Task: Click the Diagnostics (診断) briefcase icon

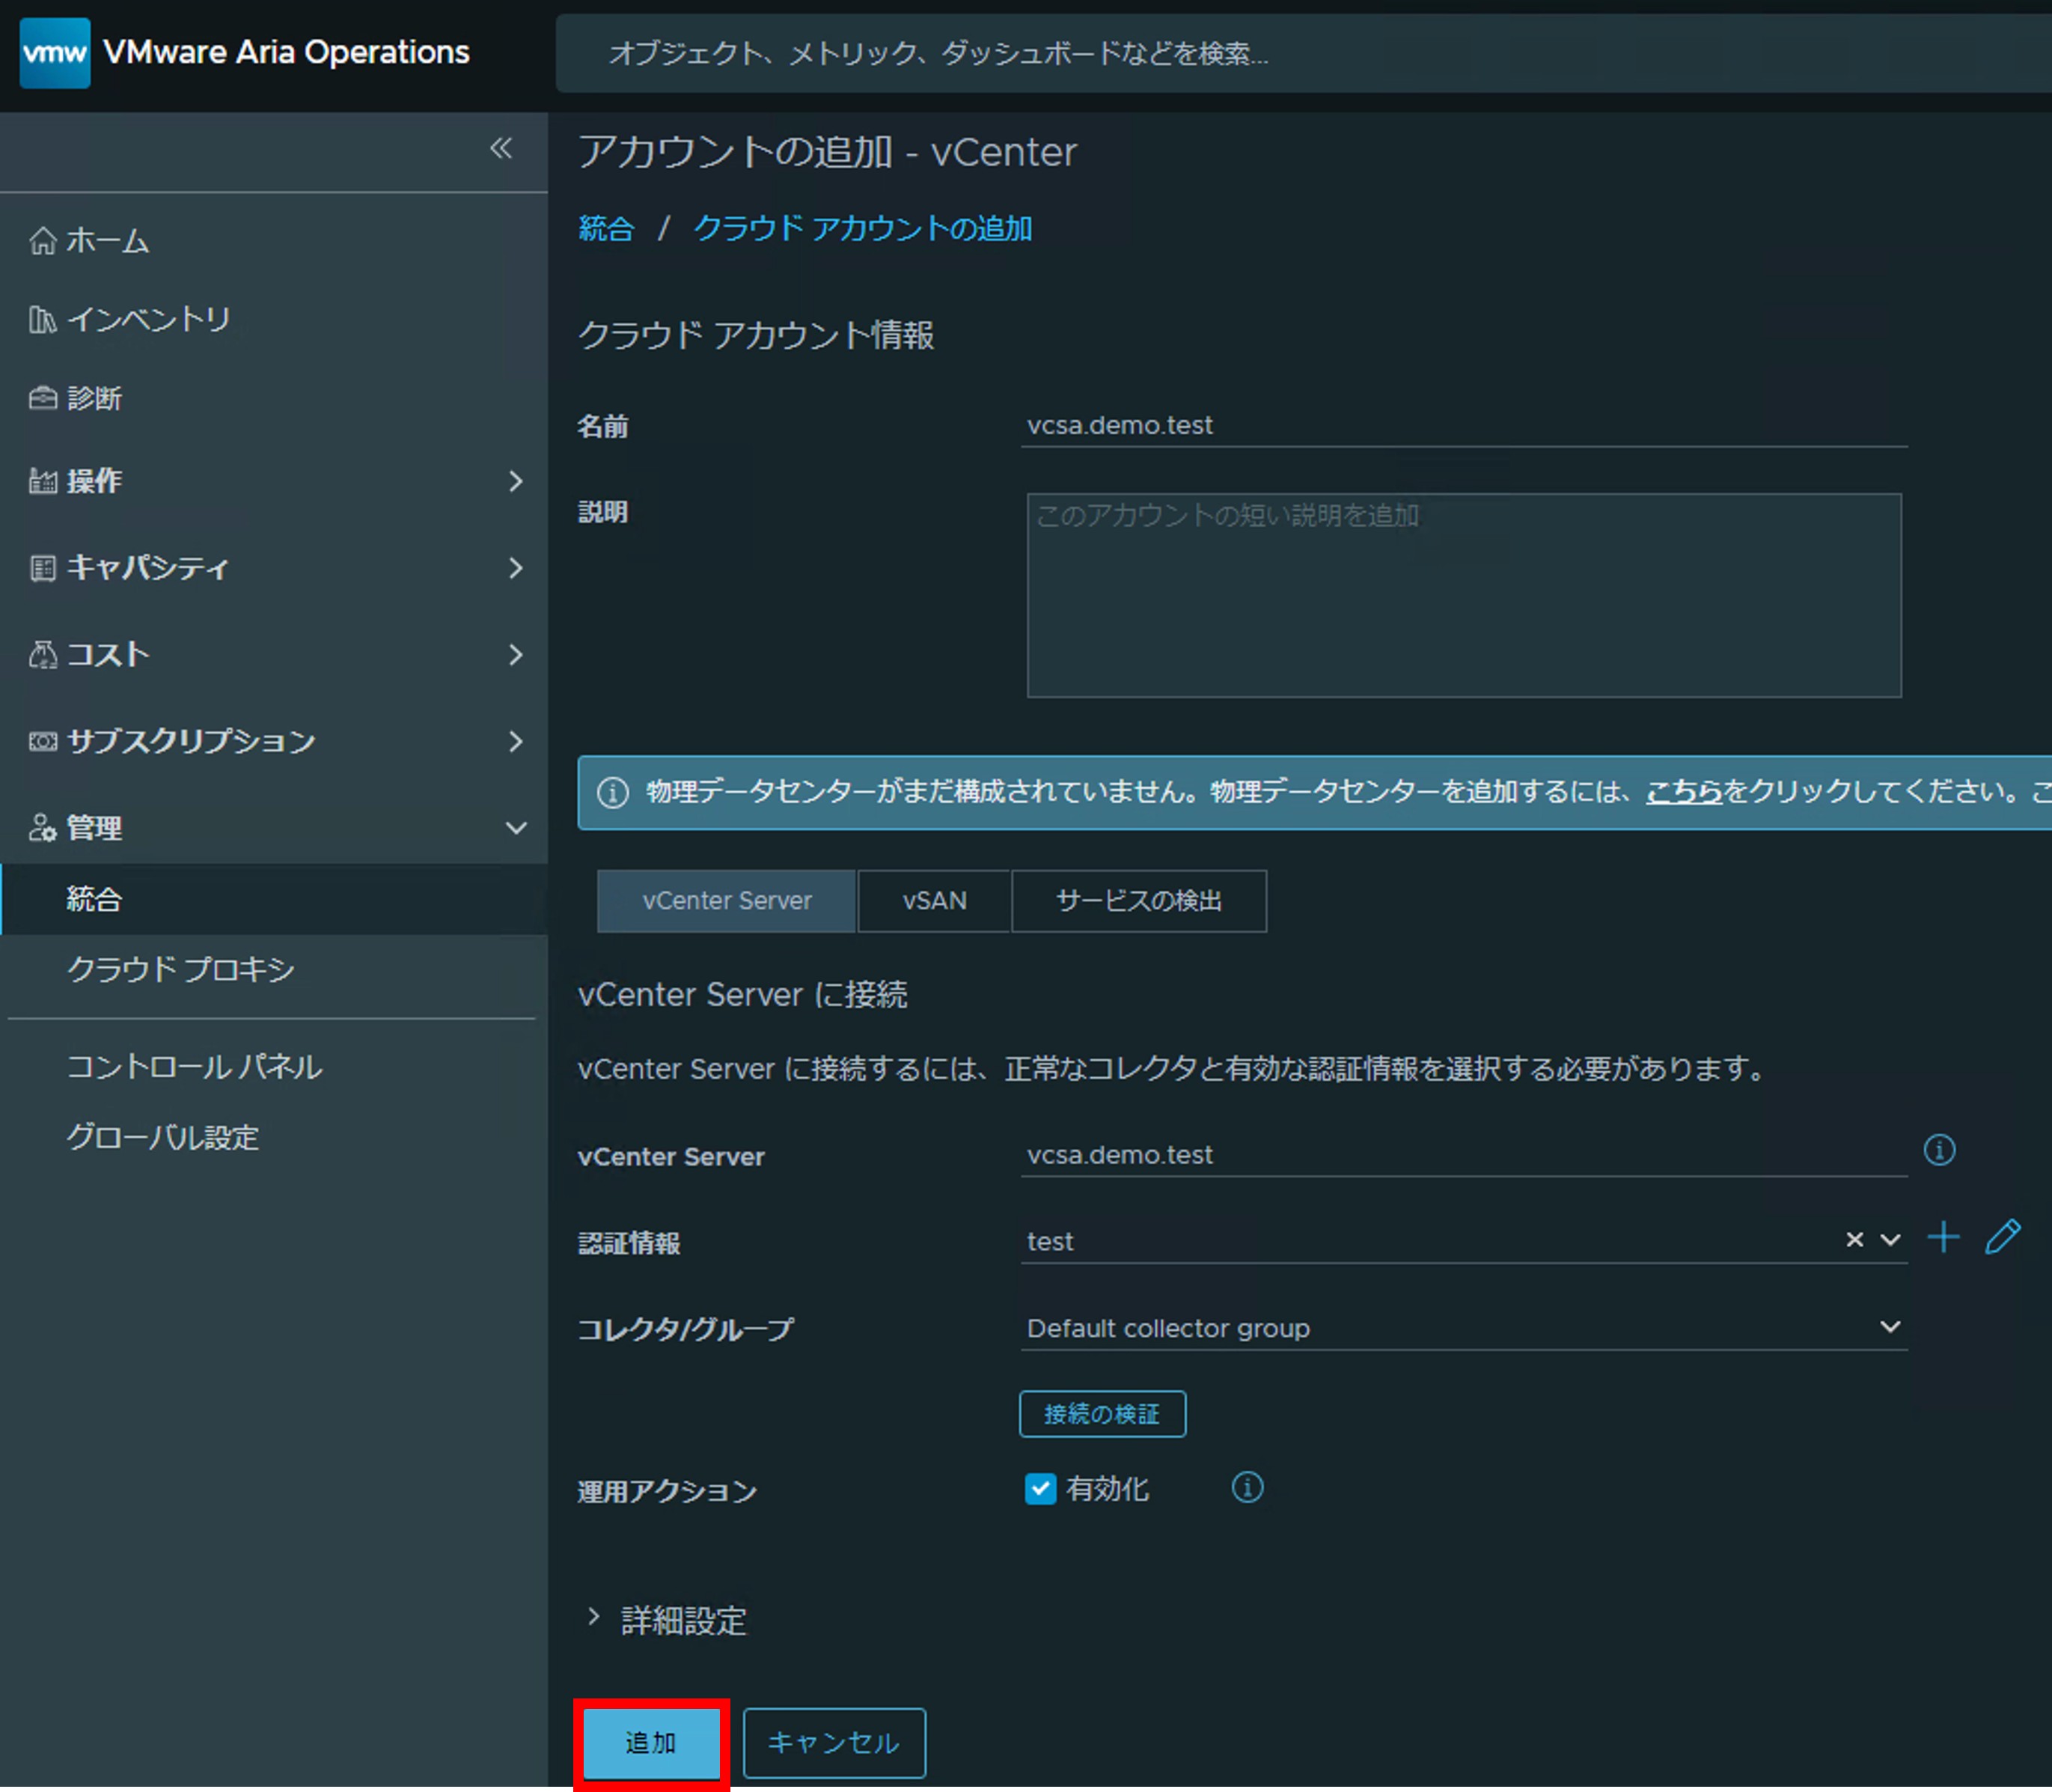Action: tap(42, 399)
